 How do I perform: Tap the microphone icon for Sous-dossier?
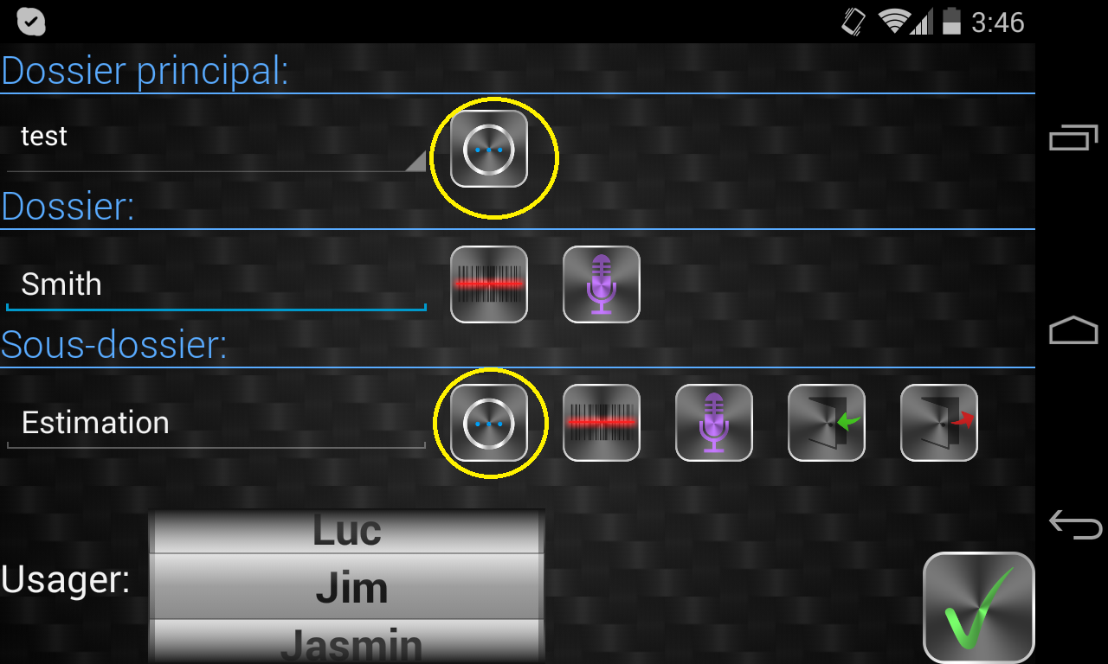tap(714, 423)
